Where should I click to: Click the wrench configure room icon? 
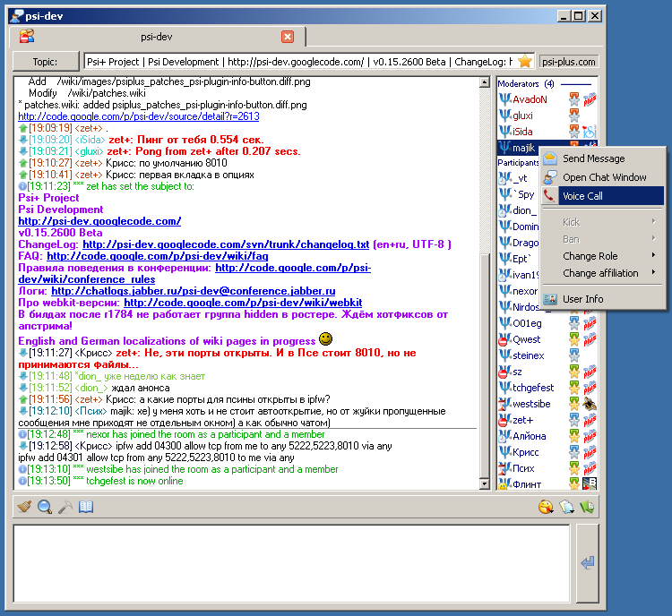pyautogui.click(x=65, y=508)
